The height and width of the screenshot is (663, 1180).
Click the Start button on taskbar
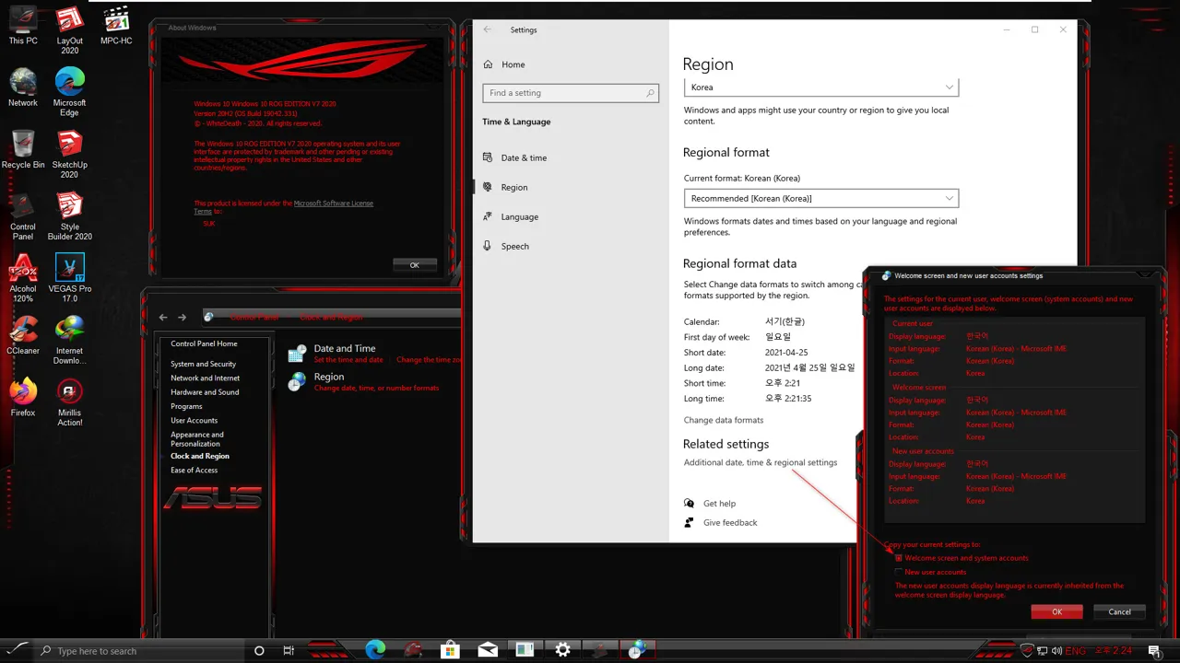tap(18, 650)
